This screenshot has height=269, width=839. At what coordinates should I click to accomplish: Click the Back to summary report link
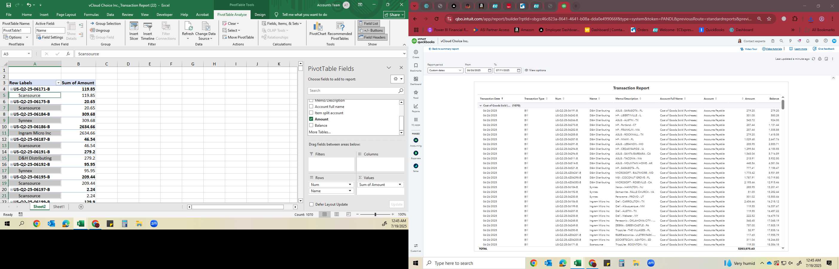point(444,49)
